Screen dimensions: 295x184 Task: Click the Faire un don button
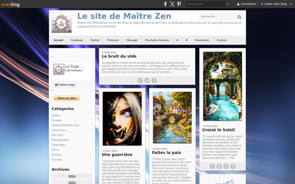pyautogui.click(x=66, y=98)
